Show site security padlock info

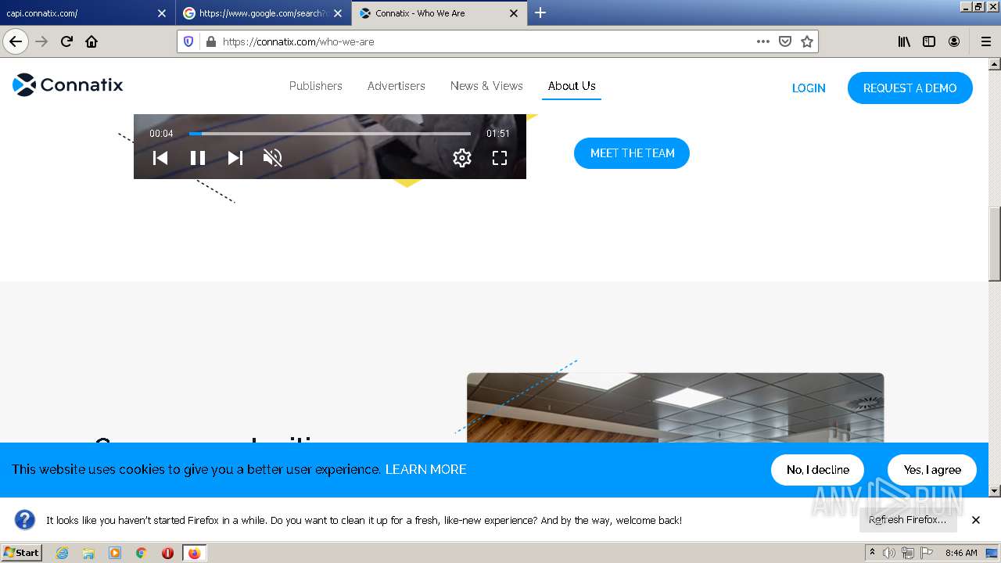210,41
